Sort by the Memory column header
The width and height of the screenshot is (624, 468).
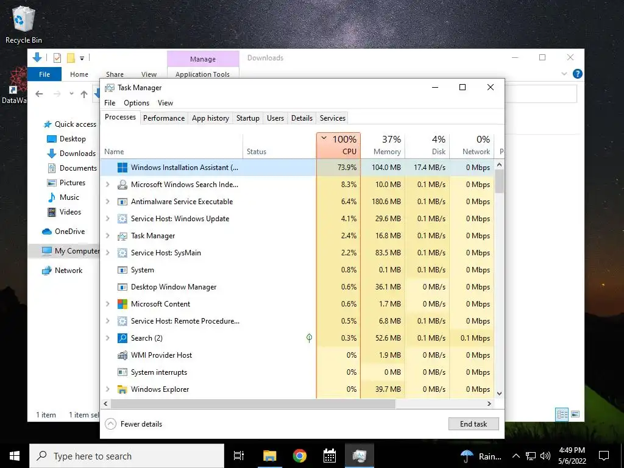383,145
